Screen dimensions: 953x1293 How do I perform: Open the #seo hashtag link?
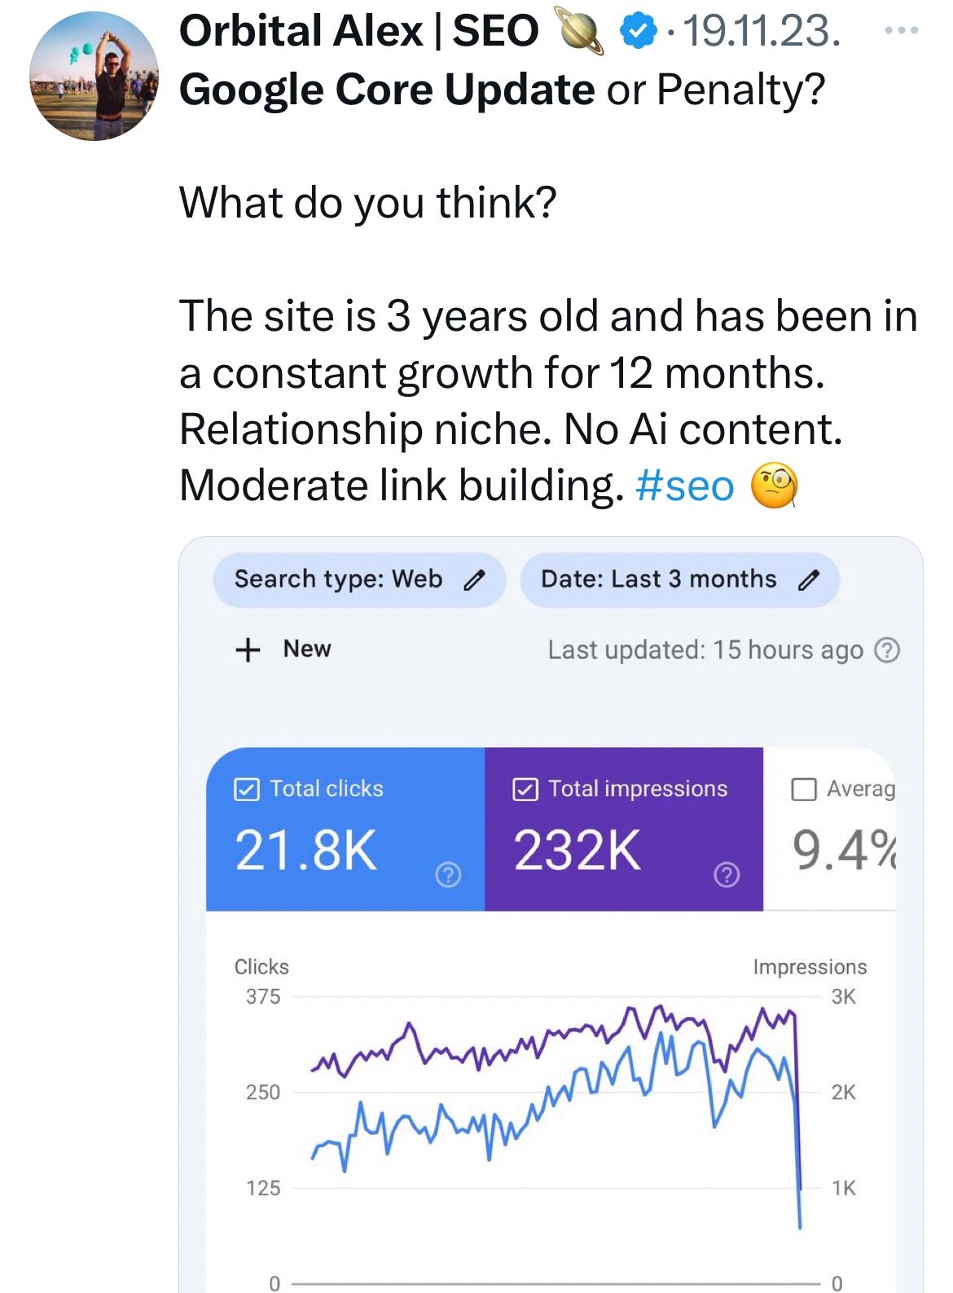pyautogui.click(x=684, y=486)
